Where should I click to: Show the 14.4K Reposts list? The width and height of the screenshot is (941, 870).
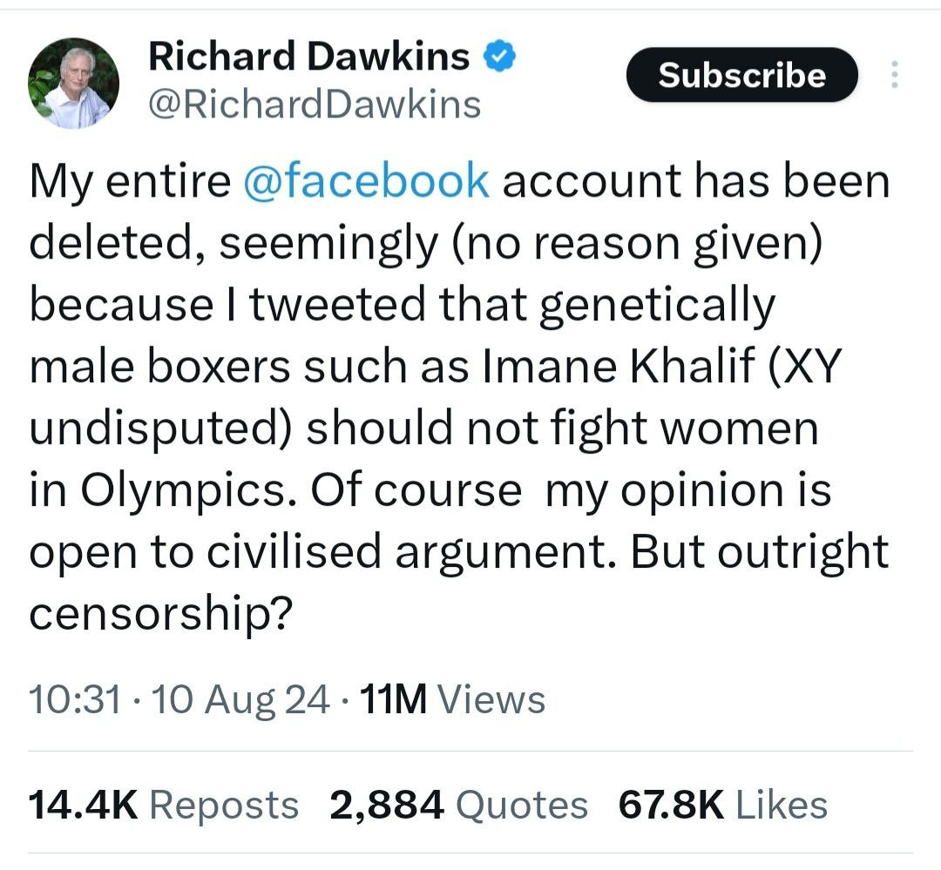pos(163,805)
